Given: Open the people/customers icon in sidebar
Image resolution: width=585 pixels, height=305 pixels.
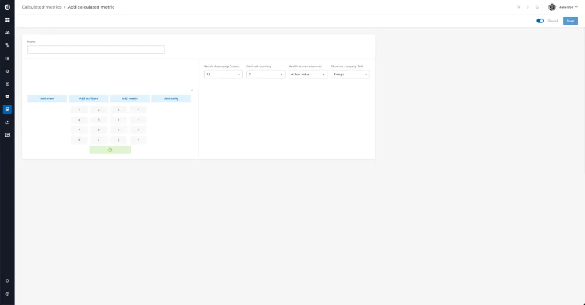Looking at the screenshot, I should click(7, 33).
